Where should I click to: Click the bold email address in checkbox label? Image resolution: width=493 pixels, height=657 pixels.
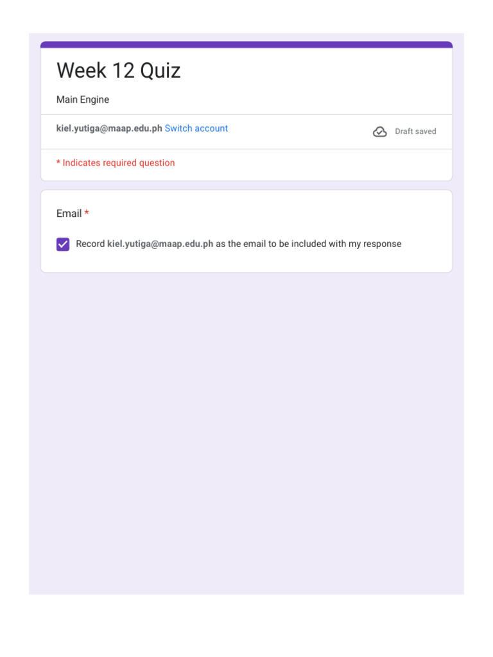160,244
